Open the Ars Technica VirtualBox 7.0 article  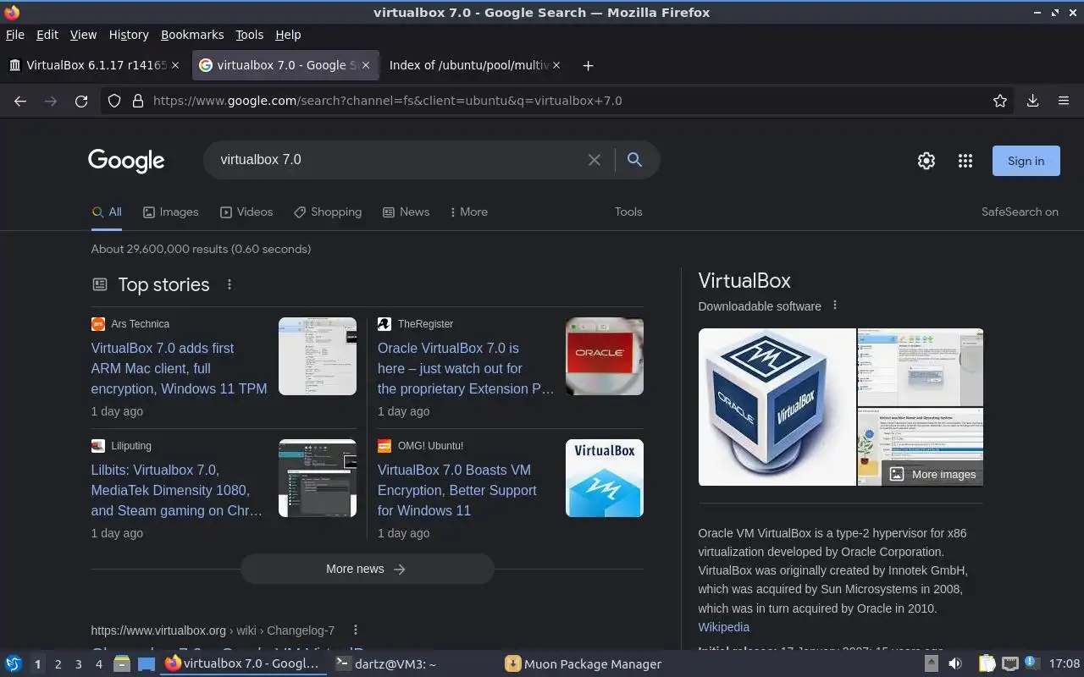click(x=179, y=368)
